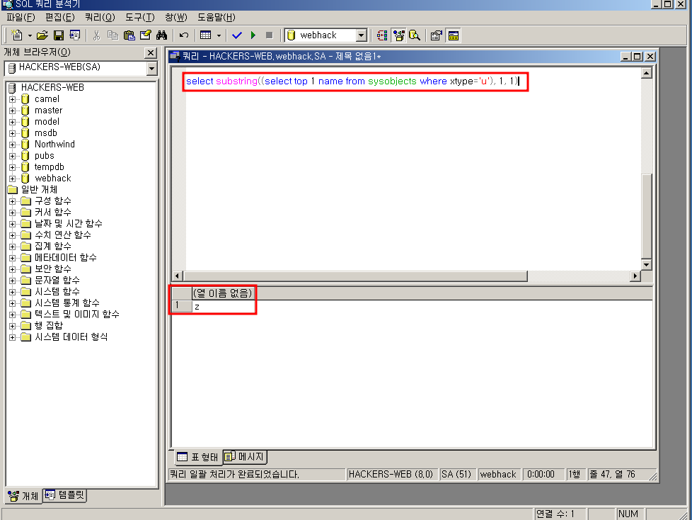Click the Execute Mode grid icon
Image resolution: width=692 pixels, height=520 pixels.
tap(206, 35)
